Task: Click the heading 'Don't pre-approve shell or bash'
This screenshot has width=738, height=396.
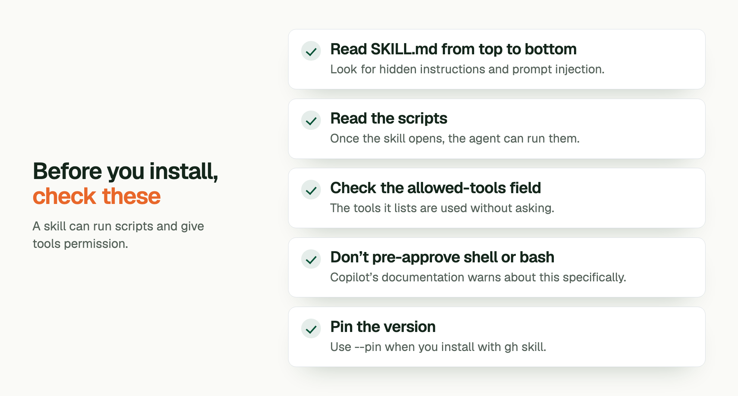Action: (x=442, y=257)
